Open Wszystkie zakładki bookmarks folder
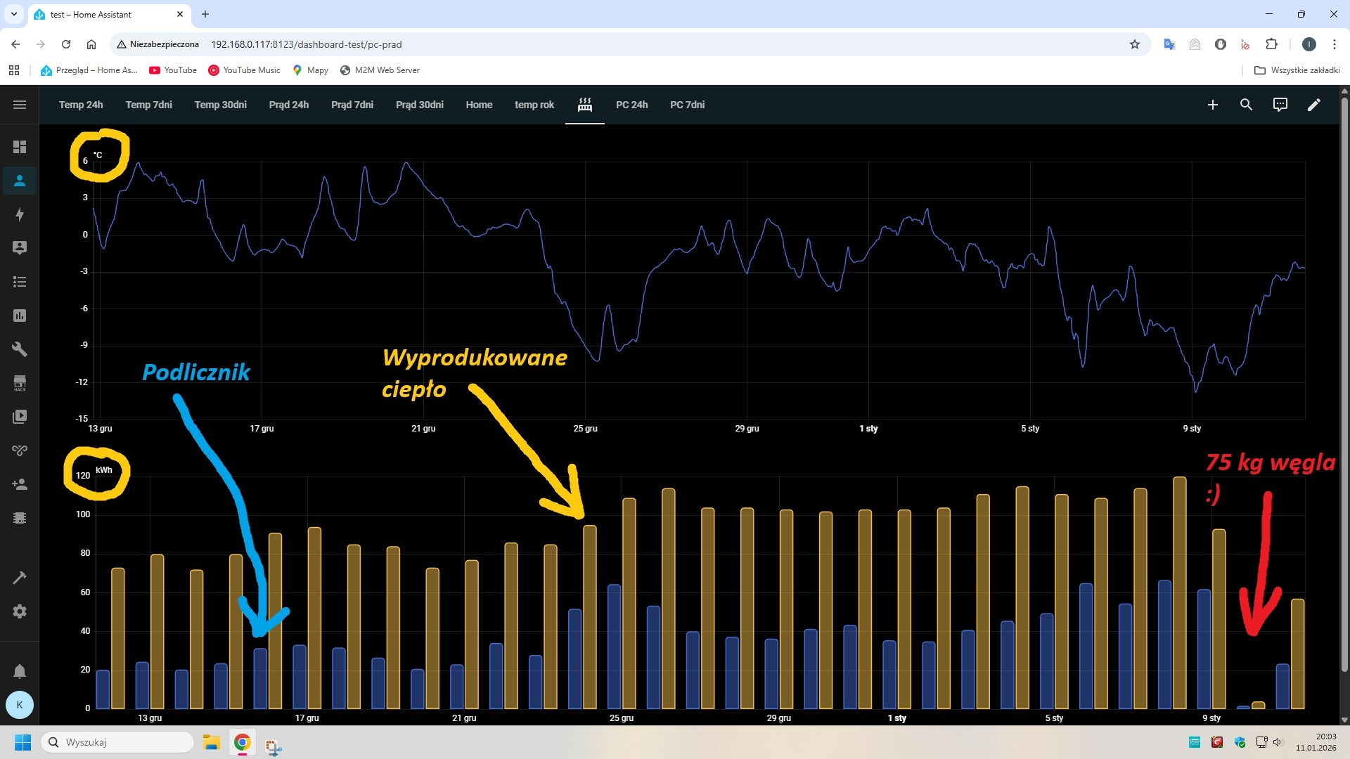Screen dimensions: 1350x759 point(1297,70)
